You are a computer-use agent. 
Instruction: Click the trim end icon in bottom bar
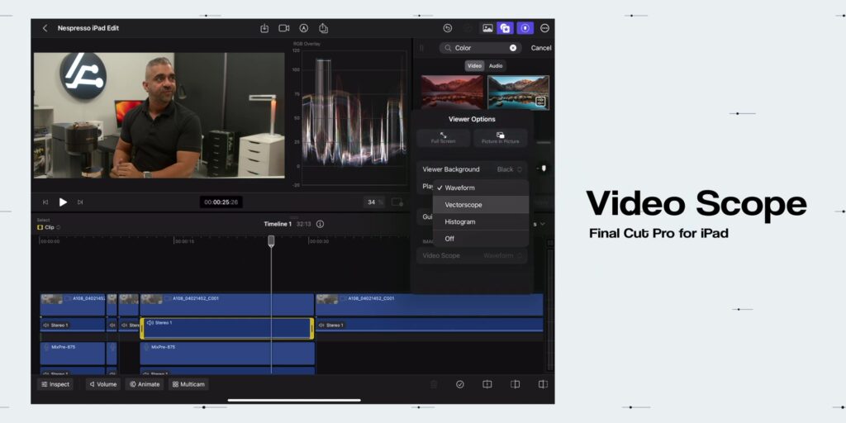543,384
